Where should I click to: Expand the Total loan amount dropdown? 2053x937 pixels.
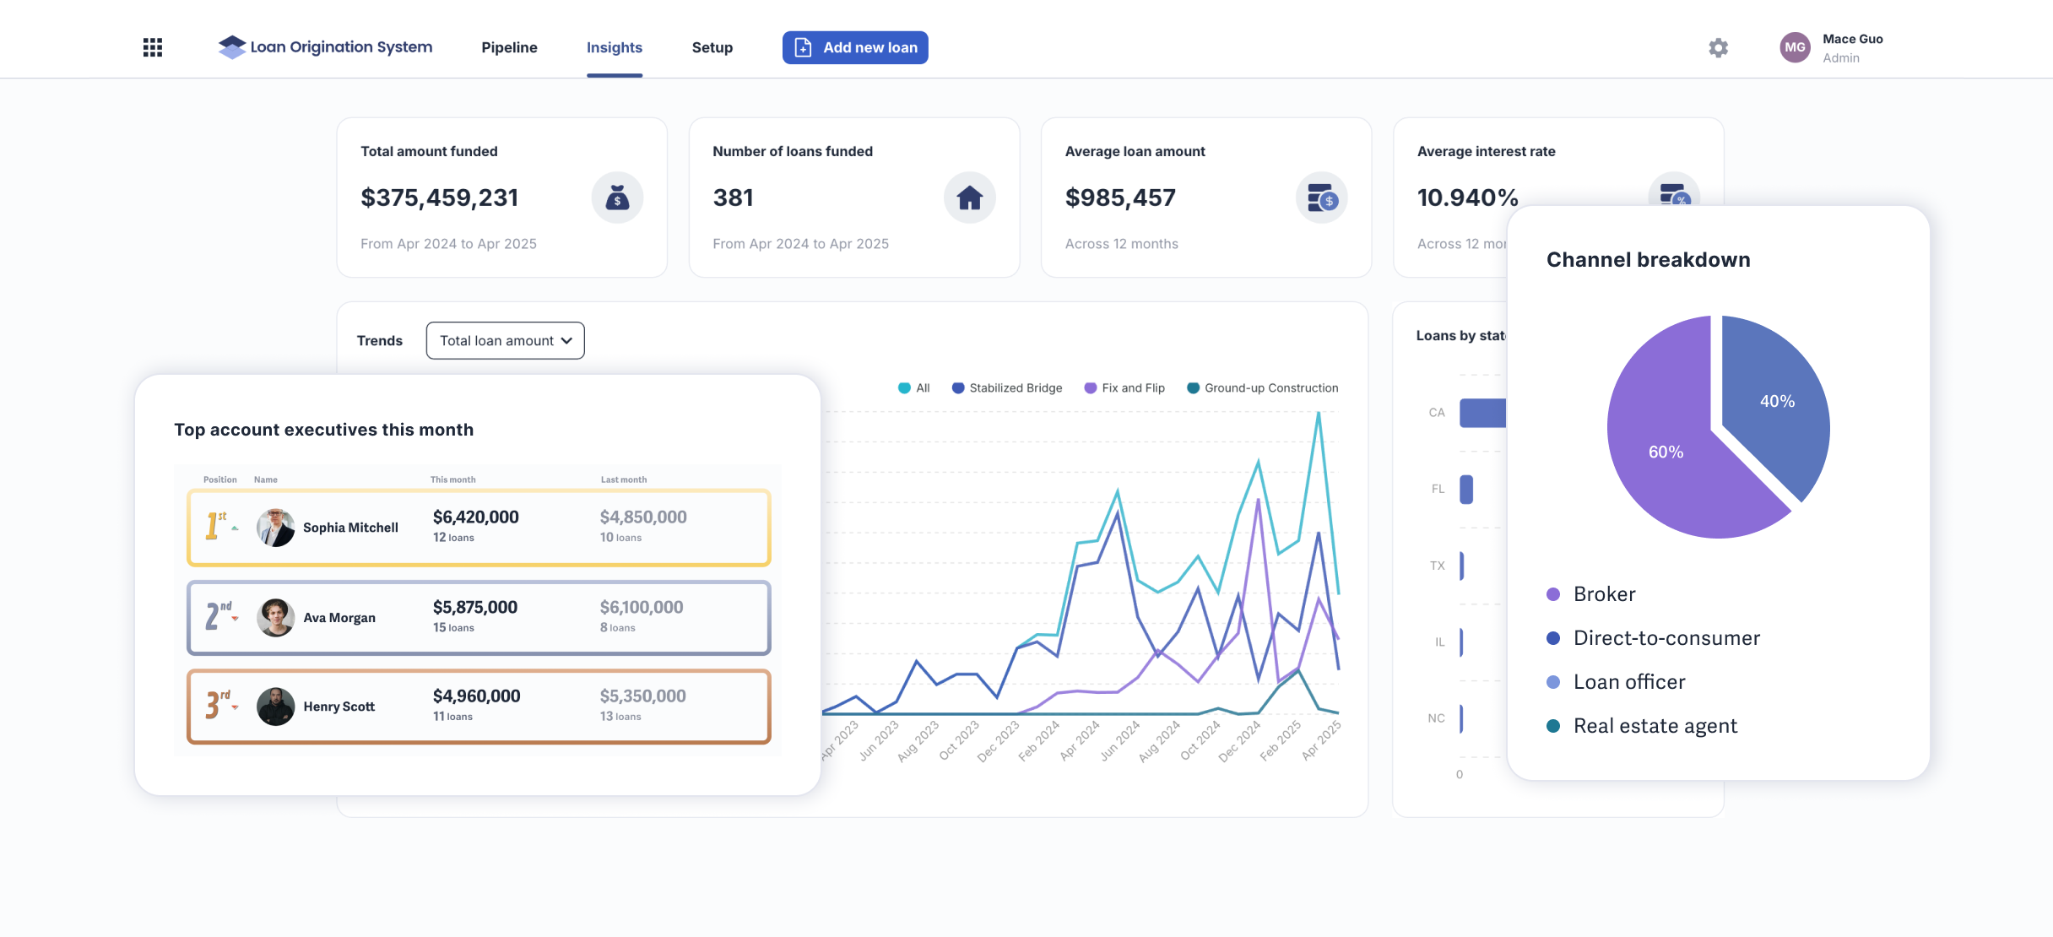click(x=505, y=340)
